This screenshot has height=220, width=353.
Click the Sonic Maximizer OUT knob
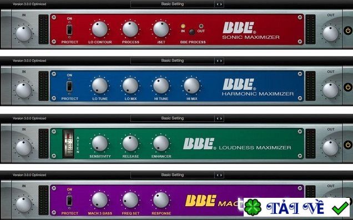330,33
